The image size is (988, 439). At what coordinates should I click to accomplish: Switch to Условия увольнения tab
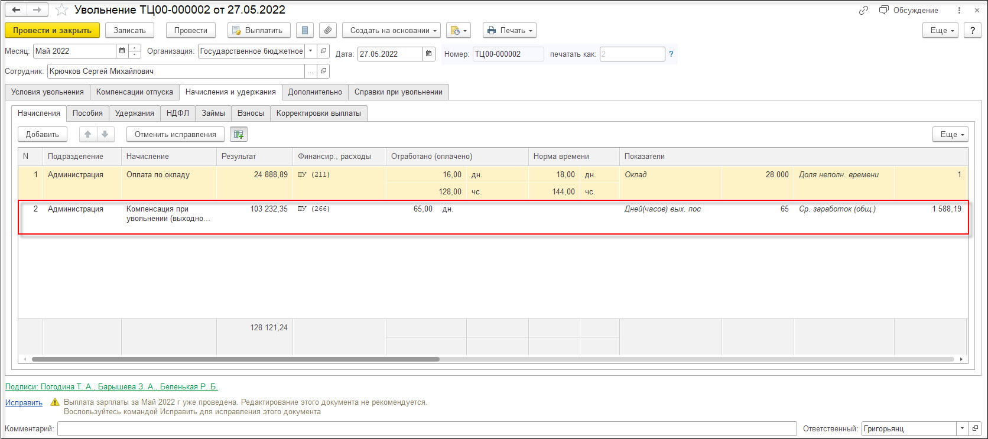tap(47, 92)
